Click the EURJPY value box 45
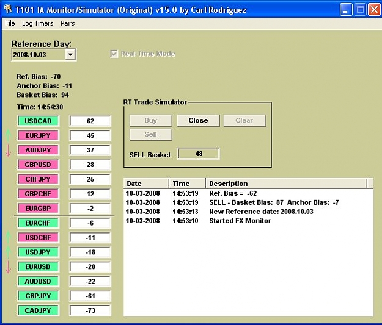The width and height of the screenshot is (382, 325). [90, 135]
